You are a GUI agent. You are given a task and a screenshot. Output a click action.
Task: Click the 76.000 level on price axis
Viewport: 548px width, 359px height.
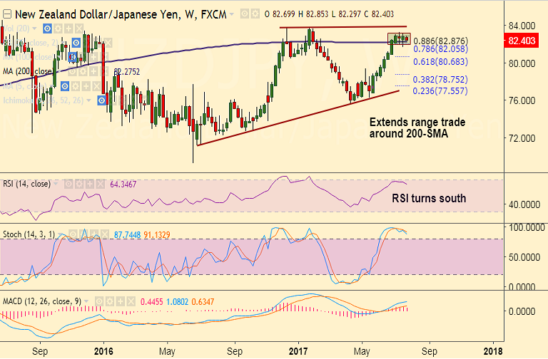pyautogui.click(x=521, y=101)
